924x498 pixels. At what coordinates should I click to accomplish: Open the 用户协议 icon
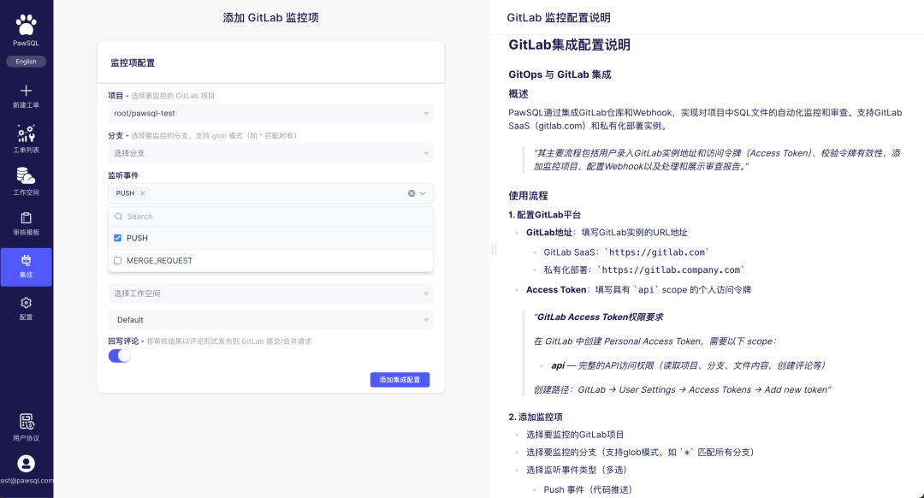[x=27, y=421]
